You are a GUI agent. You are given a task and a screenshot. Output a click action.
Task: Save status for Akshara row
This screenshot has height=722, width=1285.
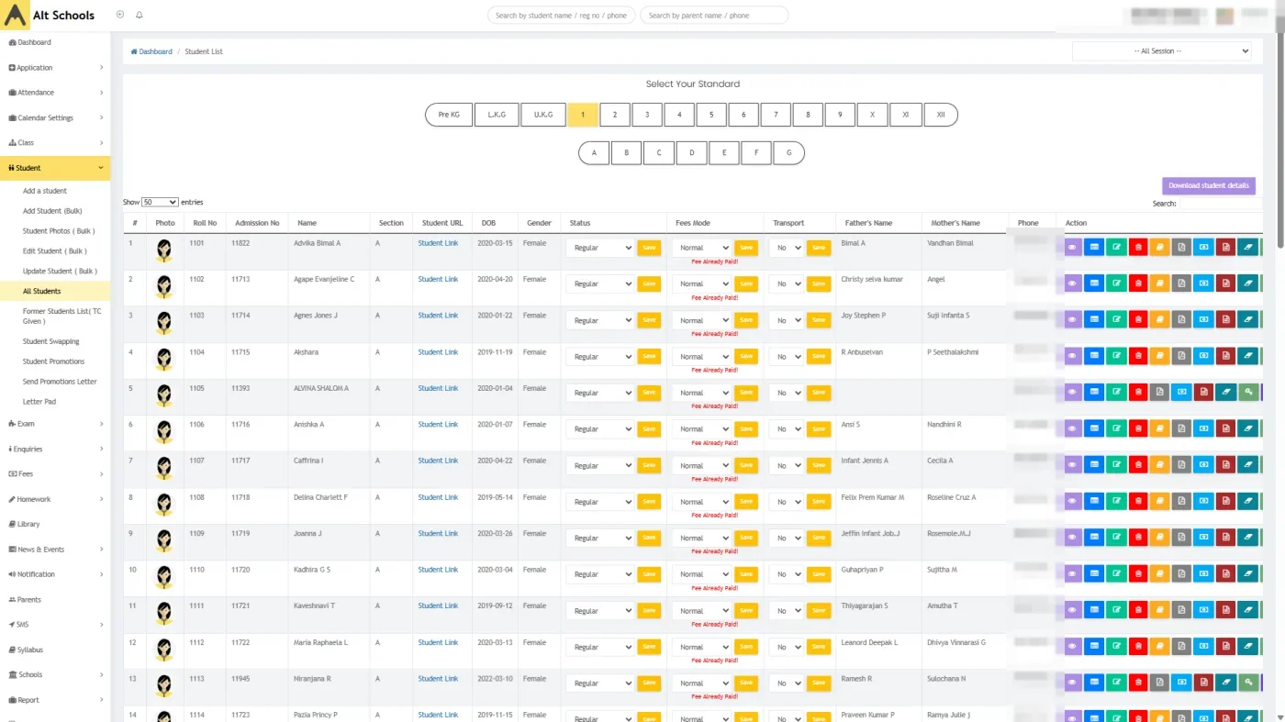pos(649,356)
